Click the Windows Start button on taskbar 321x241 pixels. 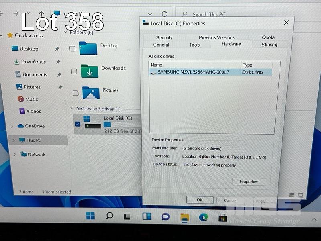[91, 216]
